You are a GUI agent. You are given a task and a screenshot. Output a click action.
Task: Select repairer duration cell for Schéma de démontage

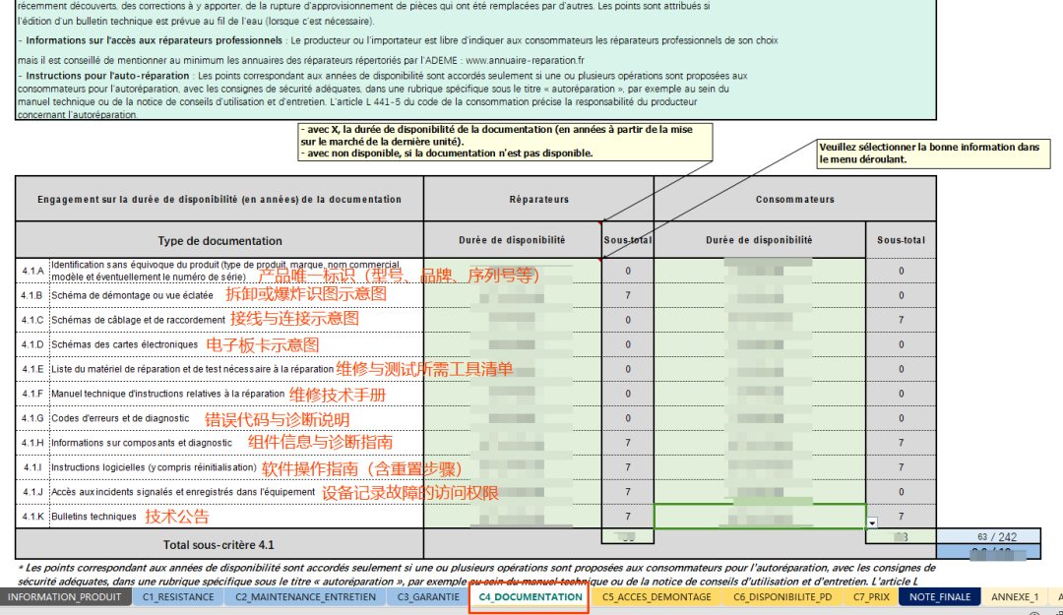click(512, 295)
